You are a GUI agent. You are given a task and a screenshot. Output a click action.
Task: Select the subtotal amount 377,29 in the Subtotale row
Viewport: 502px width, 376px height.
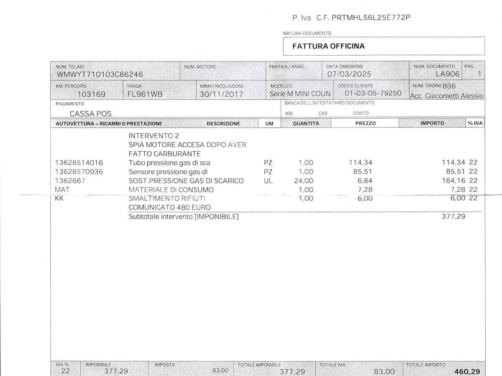453,216
